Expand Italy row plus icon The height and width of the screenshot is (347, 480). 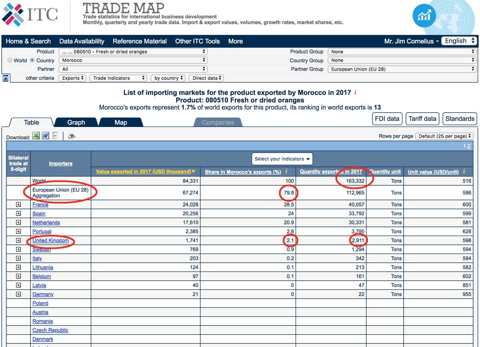(x=18, y=258)
